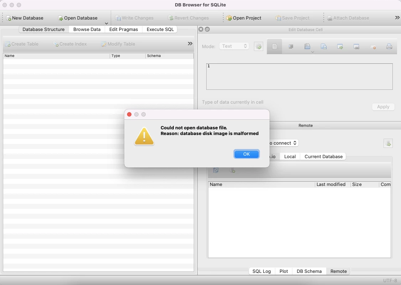
Task: Click the Name column header in structure list
Action: pos(57,56)
